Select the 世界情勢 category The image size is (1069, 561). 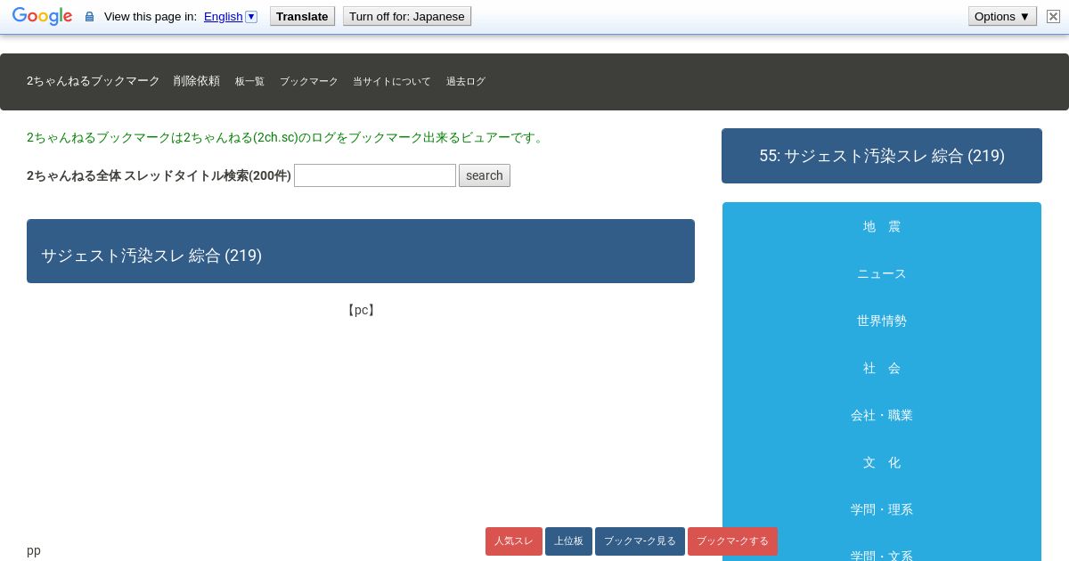point(882,321)
